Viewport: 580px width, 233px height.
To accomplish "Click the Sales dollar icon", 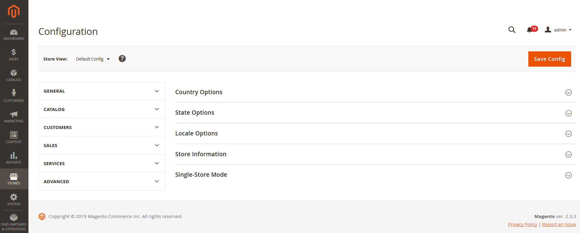I will coord(14,52).
